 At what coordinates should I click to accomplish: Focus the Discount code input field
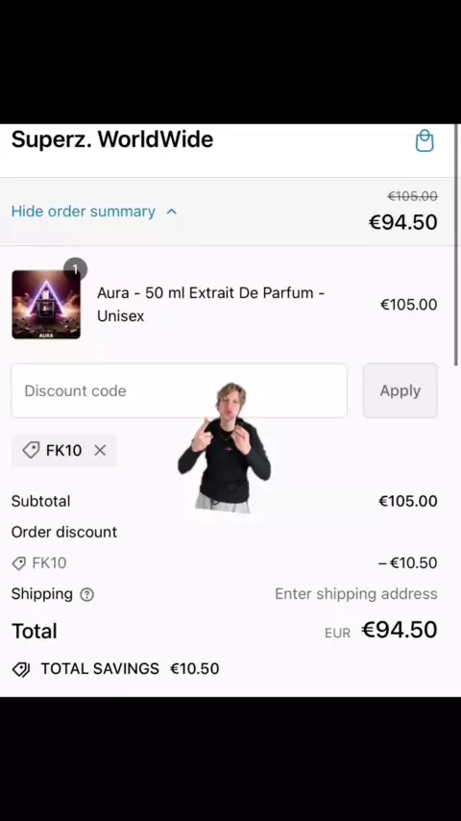[180, 390]
